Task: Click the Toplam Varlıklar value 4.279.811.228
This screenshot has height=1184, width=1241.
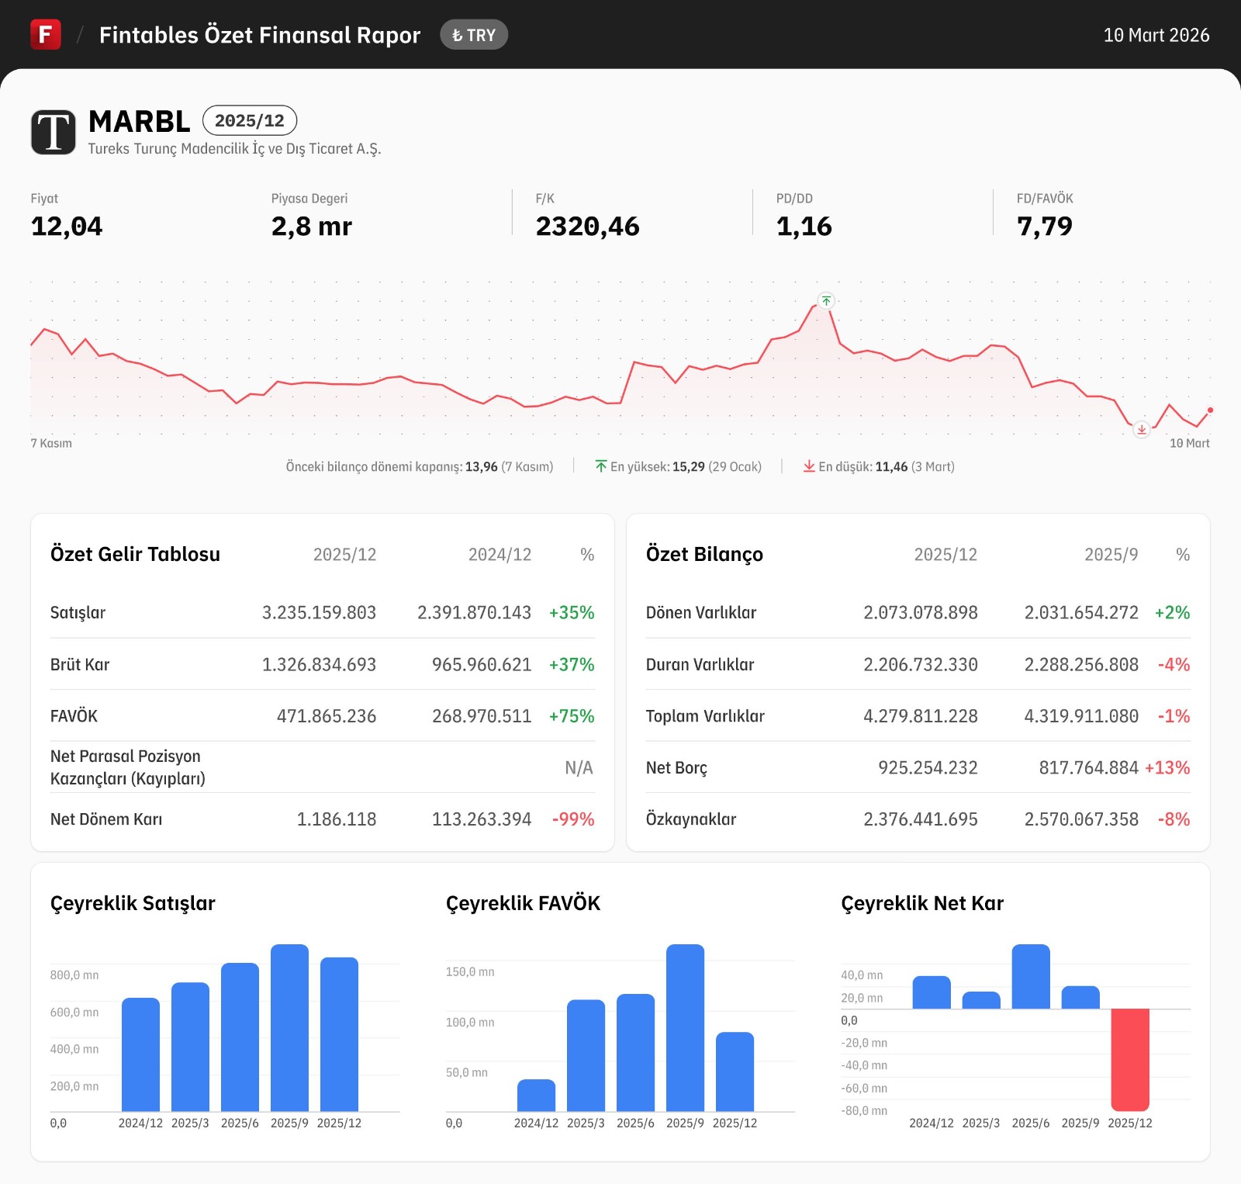Action: point(921,715)
